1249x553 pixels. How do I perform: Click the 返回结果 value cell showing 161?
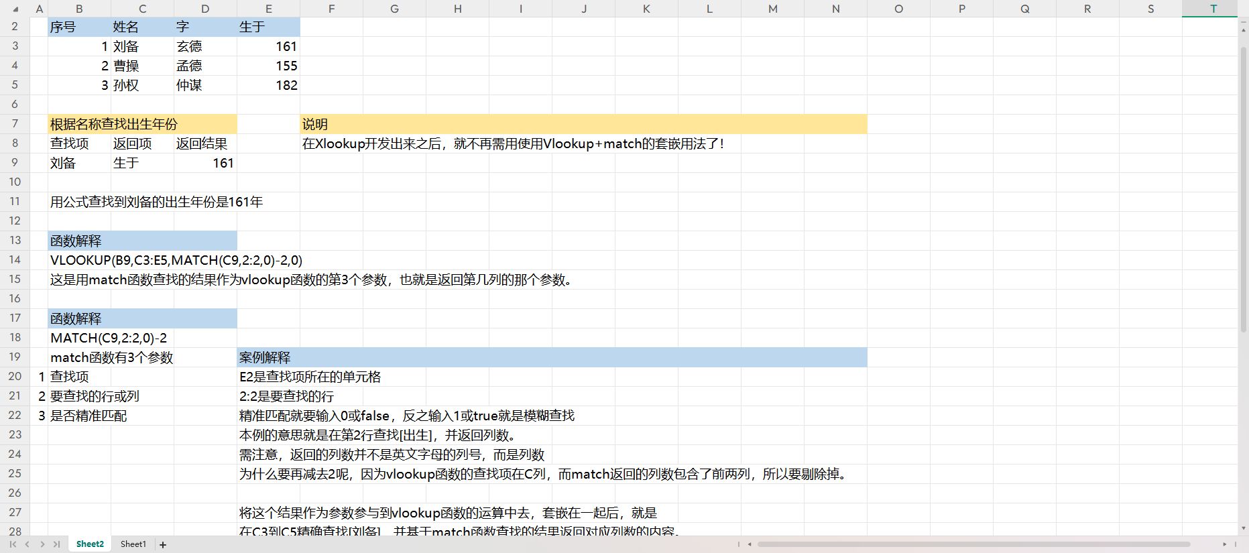pos(205,163)
